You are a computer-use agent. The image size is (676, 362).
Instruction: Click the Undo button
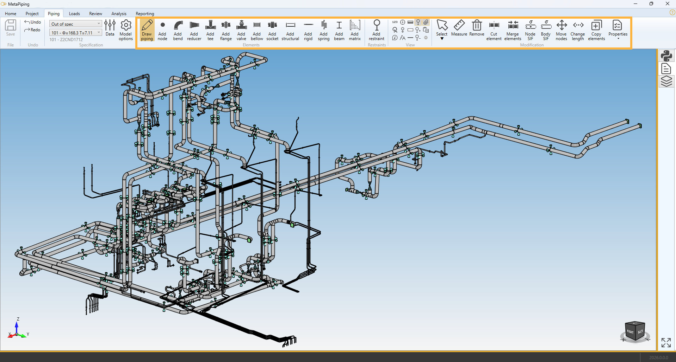(33, 22)
